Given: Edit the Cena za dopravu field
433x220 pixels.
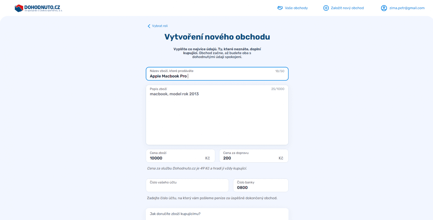Looking at the screenshot, I should [254, 156].
